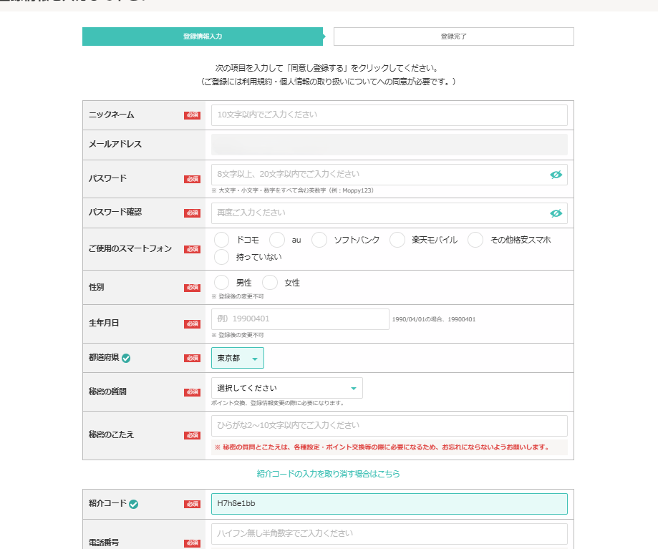Screen dimensions: 658x549
Task: Click the 登録情報入力 step tab
Action: point(203,37)
